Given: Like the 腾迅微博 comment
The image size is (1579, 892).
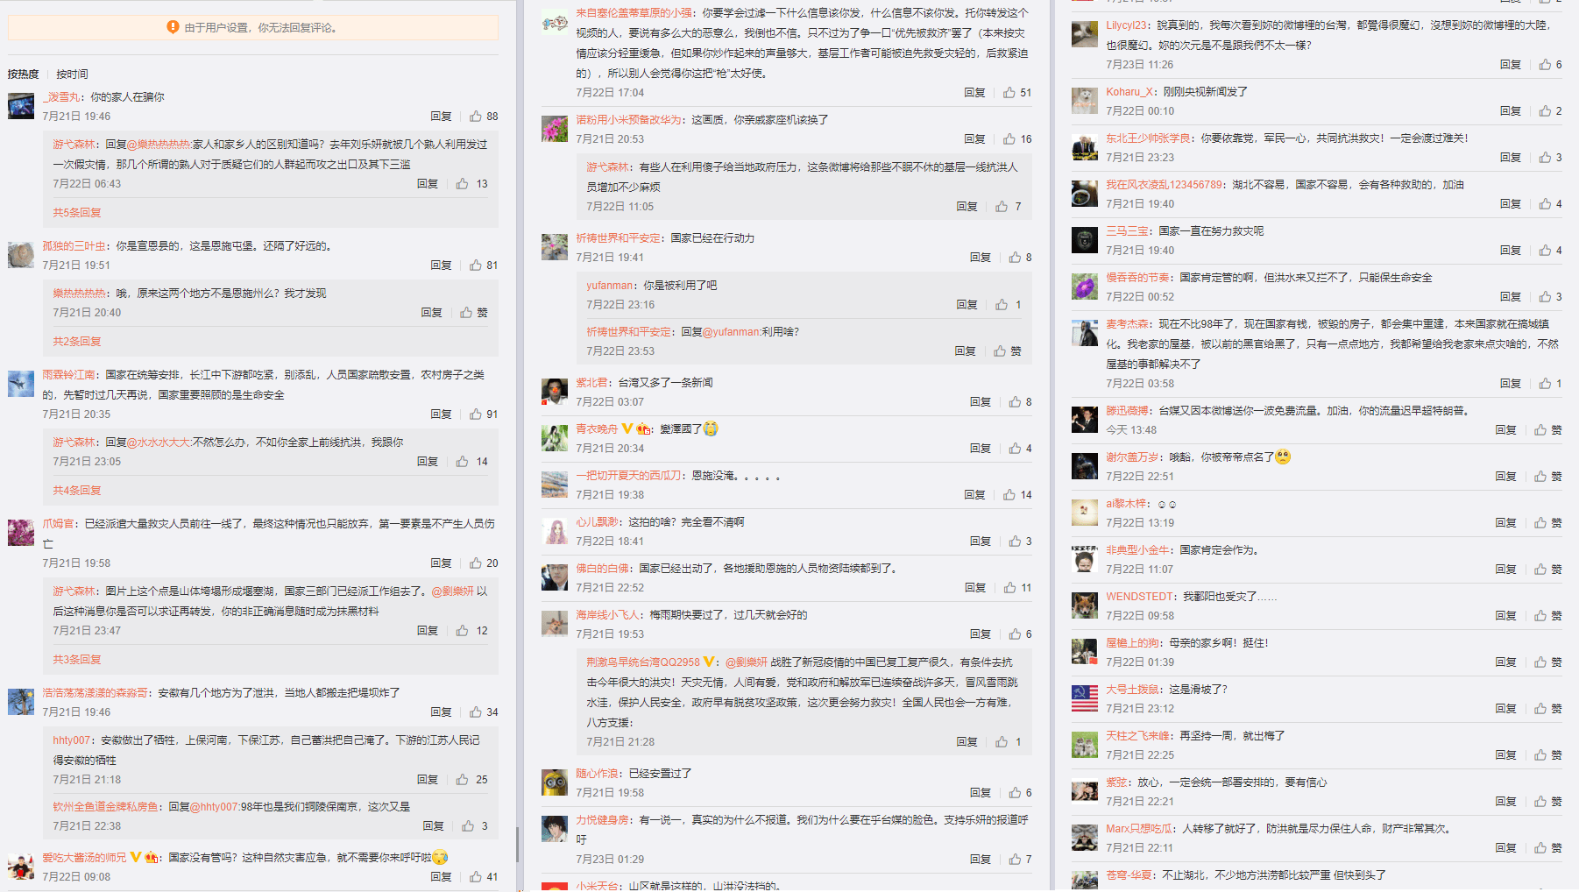Looking at the screenshot, I should [1540, 429].
